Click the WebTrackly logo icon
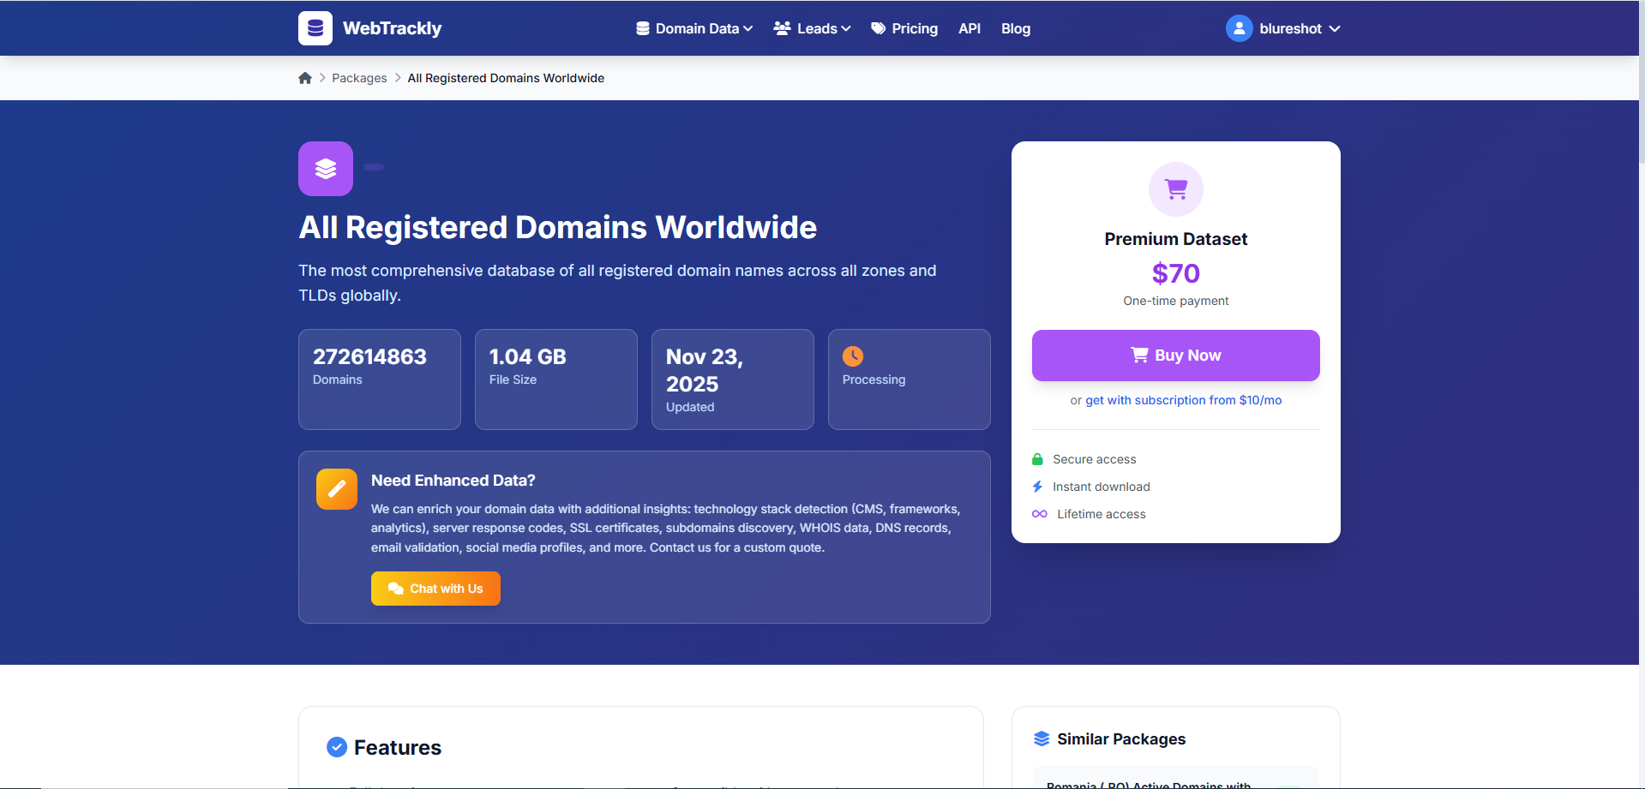Screen dimensions: 1645x789 pos(315,27)
